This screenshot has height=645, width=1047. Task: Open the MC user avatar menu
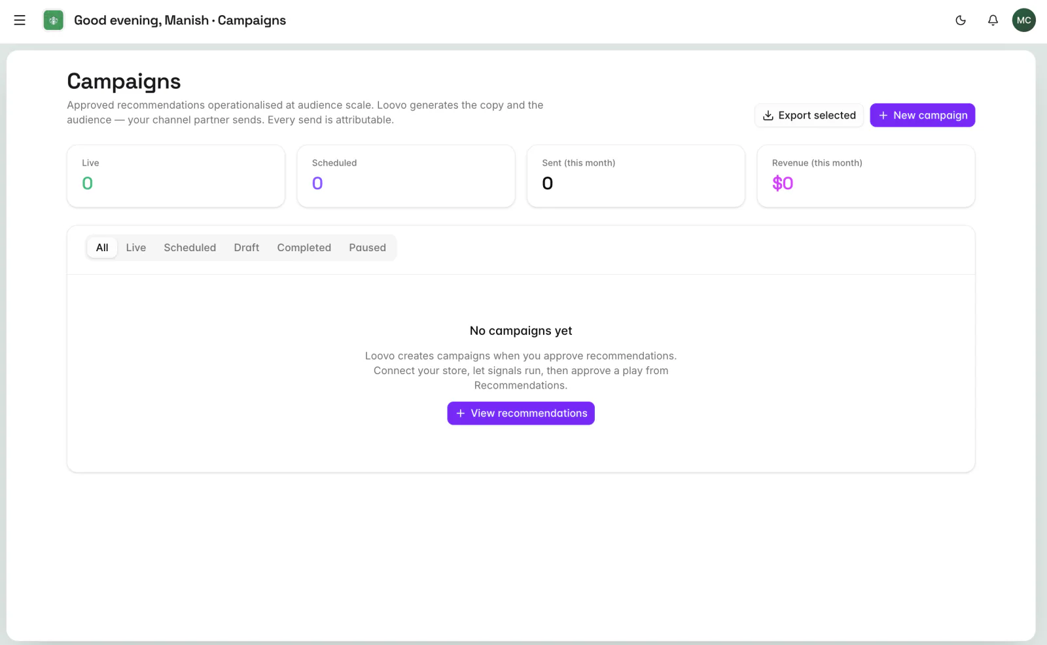click(1024, 20)
